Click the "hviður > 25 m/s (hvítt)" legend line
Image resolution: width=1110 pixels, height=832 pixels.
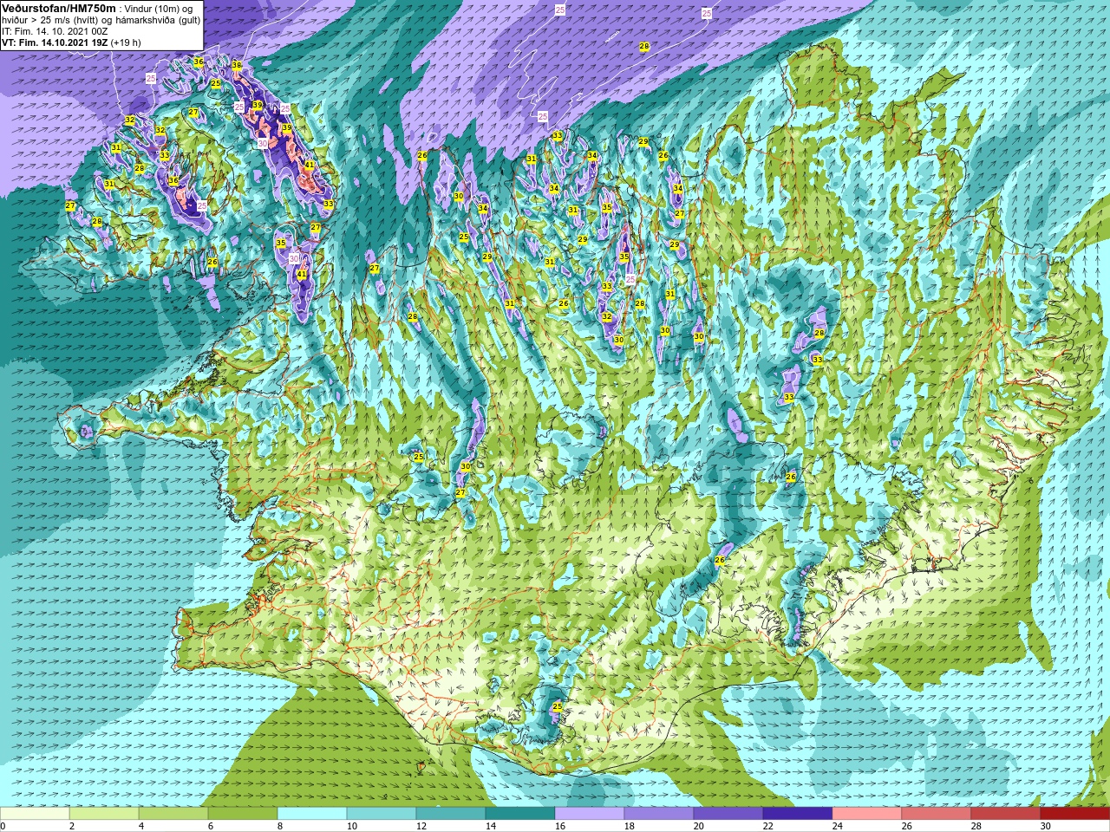pos(50,20)
